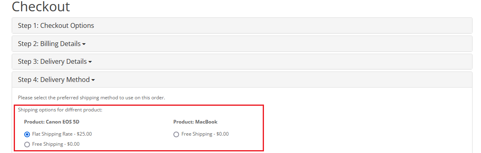Expand the caret arrow beside Billing Details

pyautogui.click(x=84, y=44)
